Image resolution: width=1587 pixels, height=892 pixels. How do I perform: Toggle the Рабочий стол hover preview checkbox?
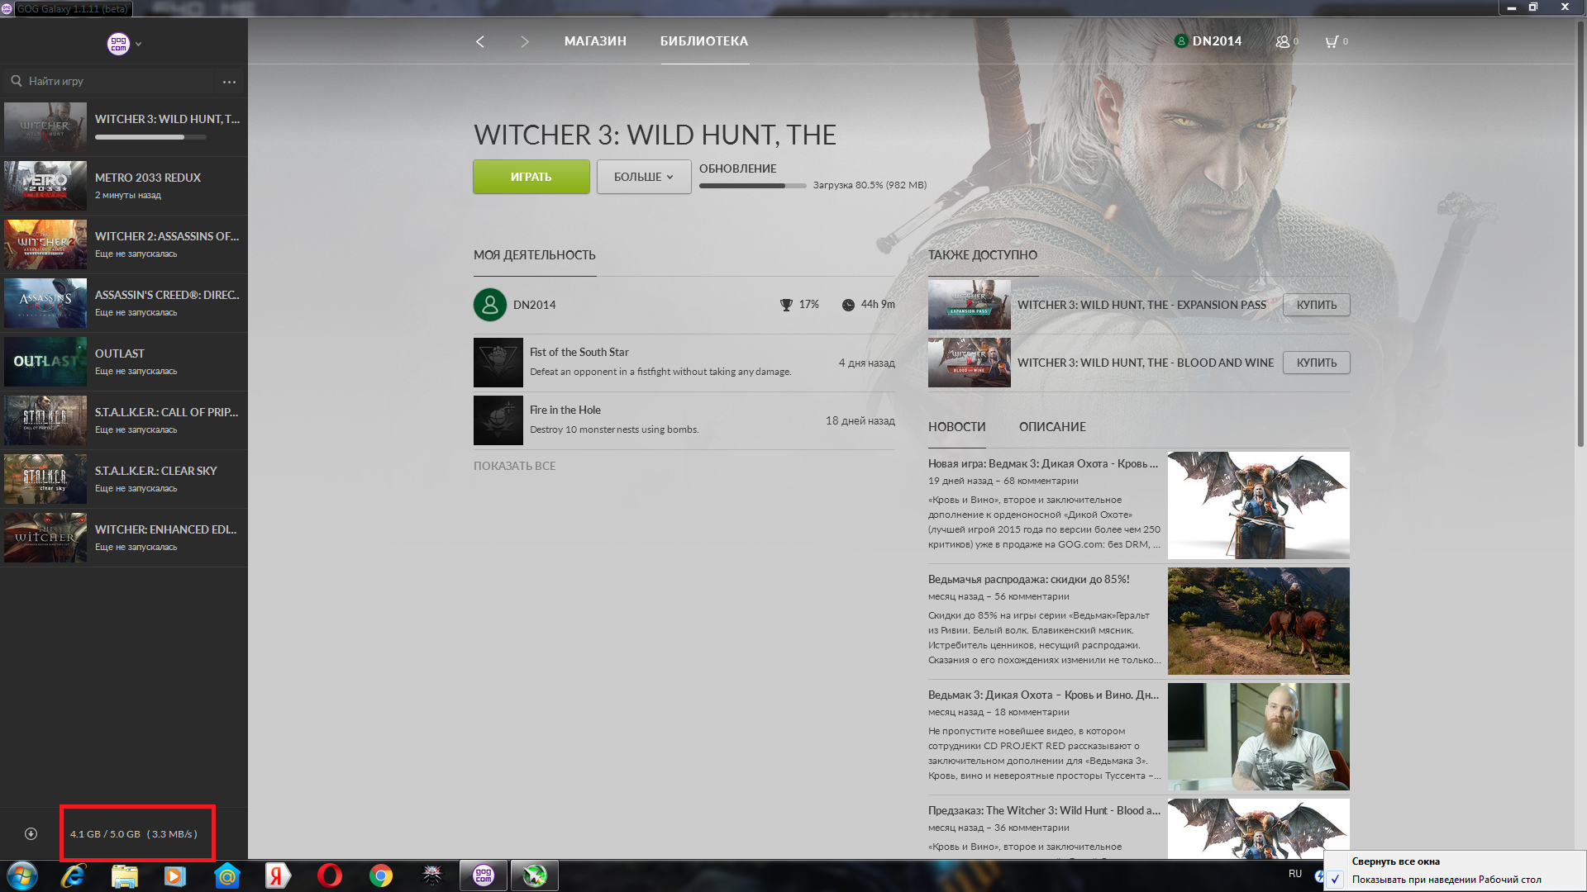1336,880
